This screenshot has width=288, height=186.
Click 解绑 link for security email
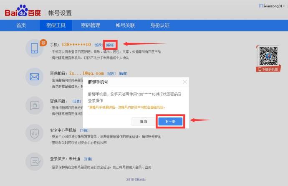[123, 74]
